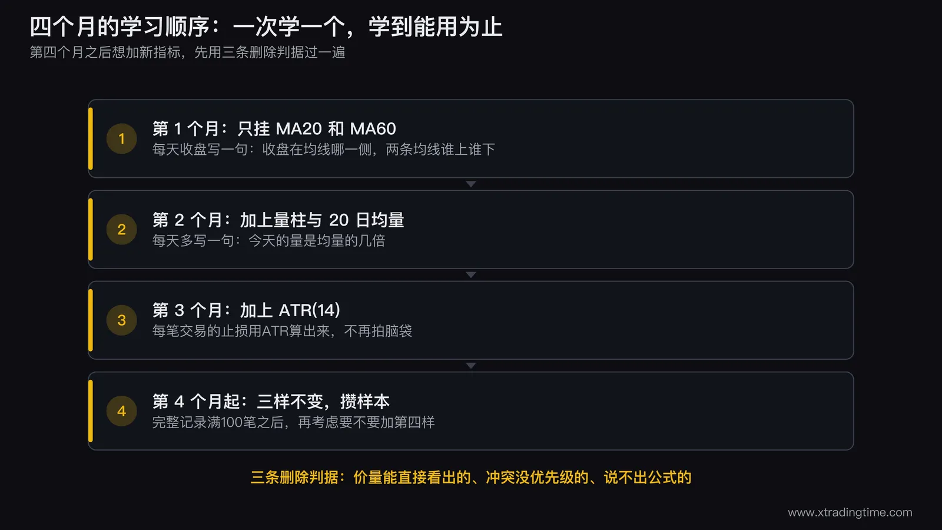942x530 pixels.
Task: Click the yellow 三条删除判据 summary line
Action: pyautogui.click(x=471, y=478)
